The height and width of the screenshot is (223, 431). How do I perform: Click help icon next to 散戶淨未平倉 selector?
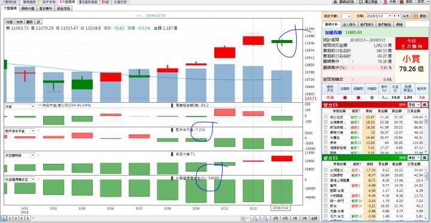[x=38, y=131]
